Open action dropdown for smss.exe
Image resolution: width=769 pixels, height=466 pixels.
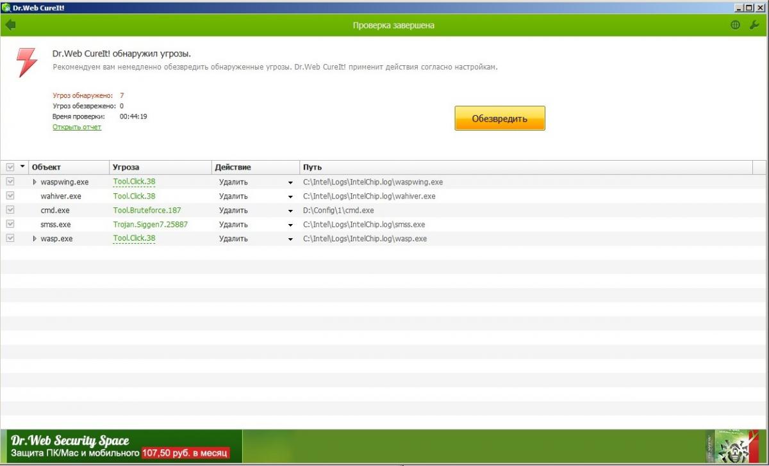coord(290,225)
